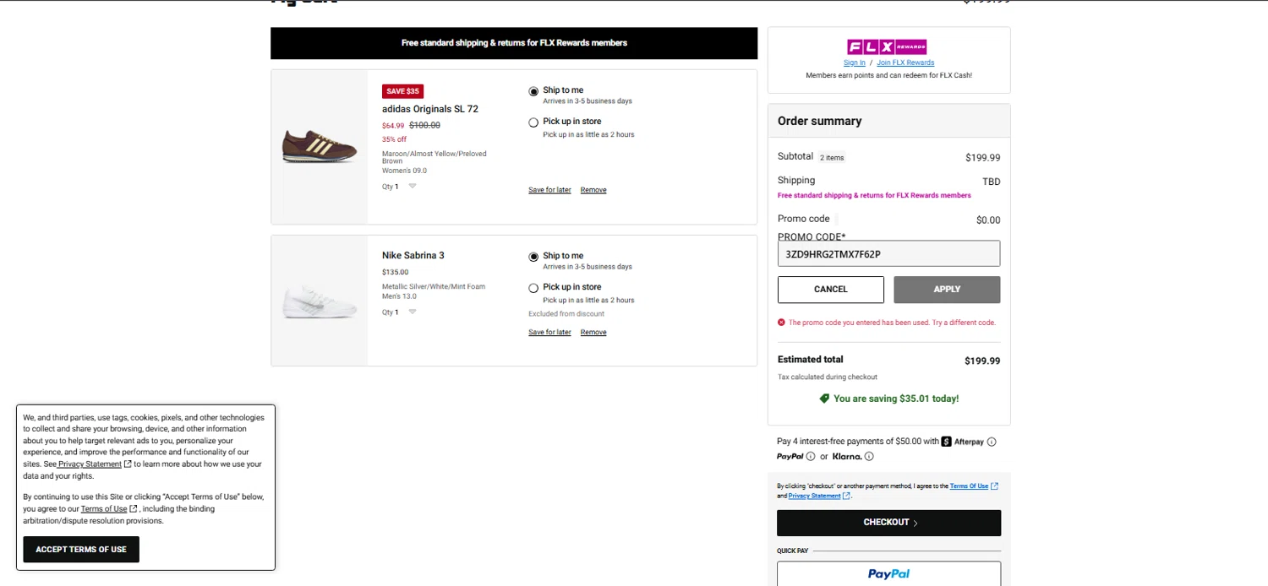Expand quantity dropdown for Nike Sabrina 3
This screenshot has width=1268, height=586.
tap(412, 312)
